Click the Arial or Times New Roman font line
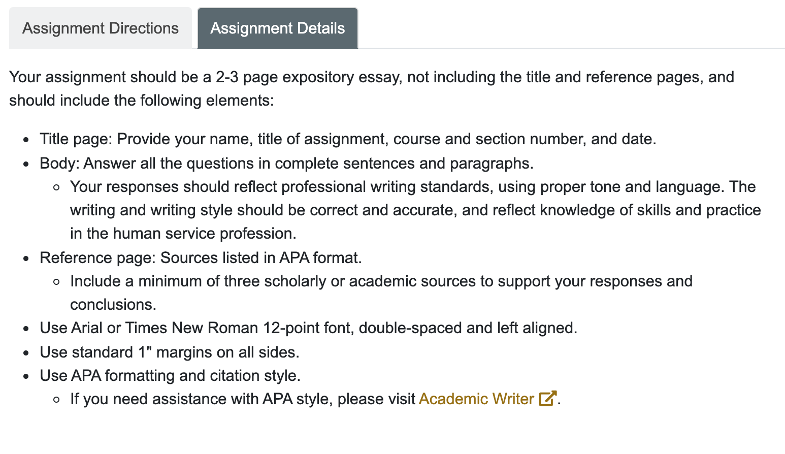The image size is (785, 454). coord(309,328)
